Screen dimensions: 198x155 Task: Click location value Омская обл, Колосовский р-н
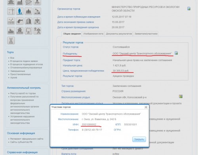(129, 97)
